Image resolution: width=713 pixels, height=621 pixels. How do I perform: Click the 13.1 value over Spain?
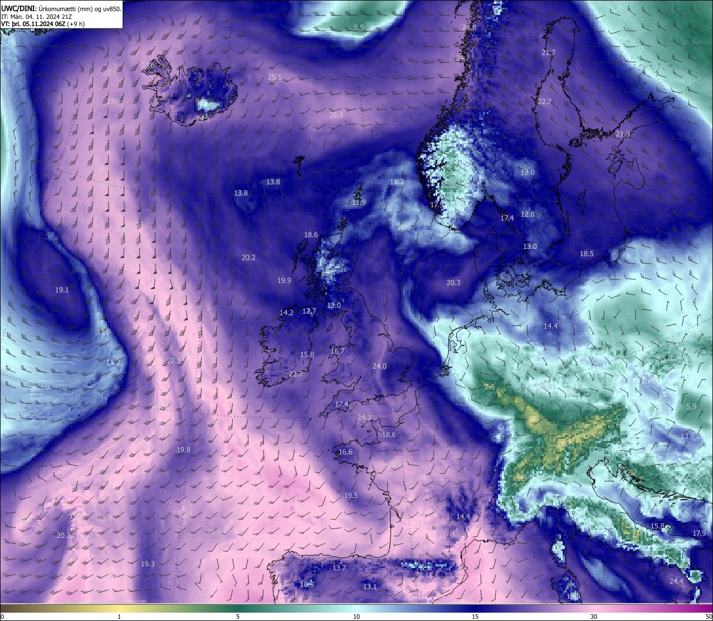point(370,587)
